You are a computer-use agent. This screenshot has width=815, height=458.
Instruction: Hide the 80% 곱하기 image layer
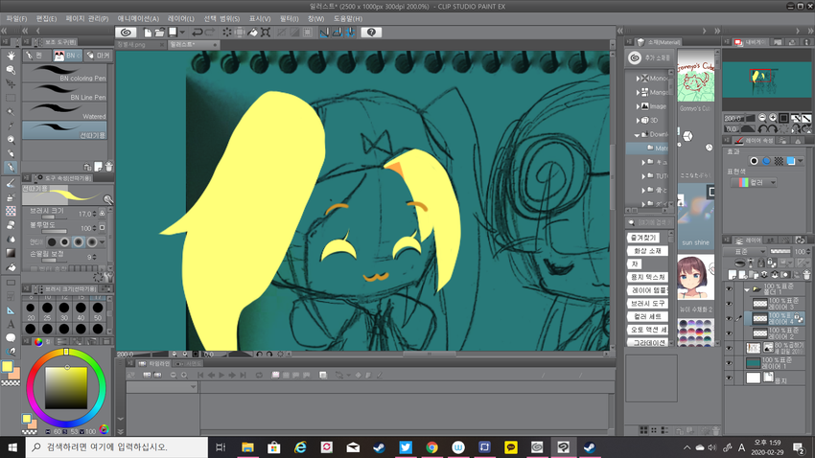click(729, 348)
